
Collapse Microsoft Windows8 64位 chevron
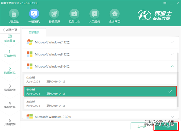click(172, 66)
